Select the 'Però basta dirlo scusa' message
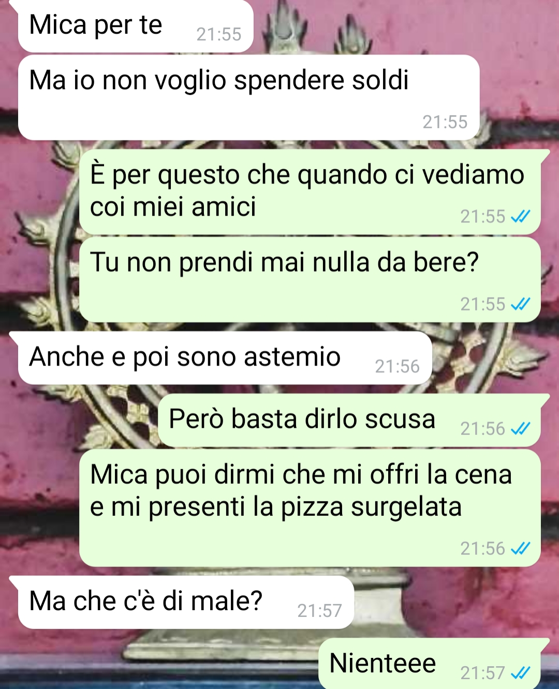Screen dimensions: 559x689 point(349,420)
